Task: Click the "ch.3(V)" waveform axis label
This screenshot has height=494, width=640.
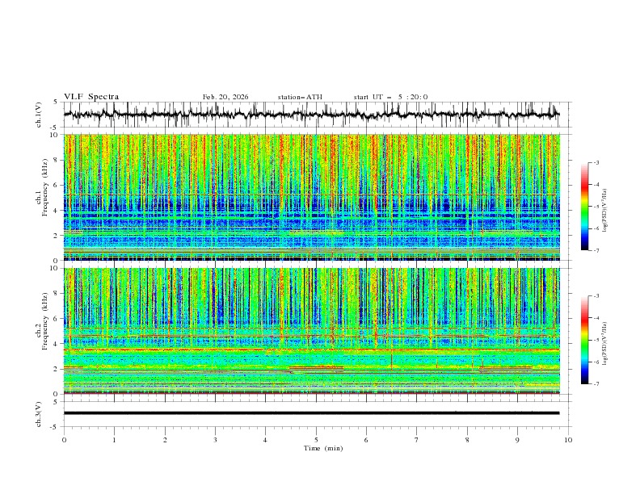Action: [x=39, y=414]
